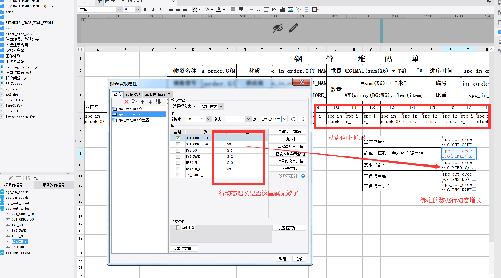The image size is (501, 278).
Task: Select the SPC_OUT_STACK.cpt document tab
Action: [x=140, y=2]
